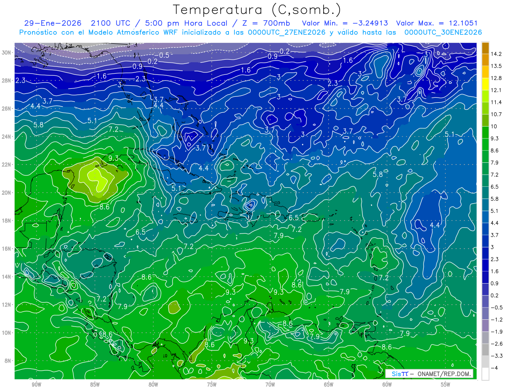505x390 pixels.
Task: Click the '12N' latitude axis label
Action: [7, 305]
